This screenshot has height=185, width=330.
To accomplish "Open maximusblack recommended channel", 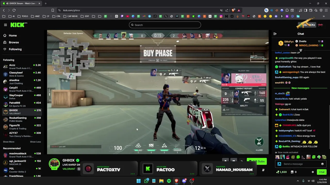I will (x=22, y=155).
